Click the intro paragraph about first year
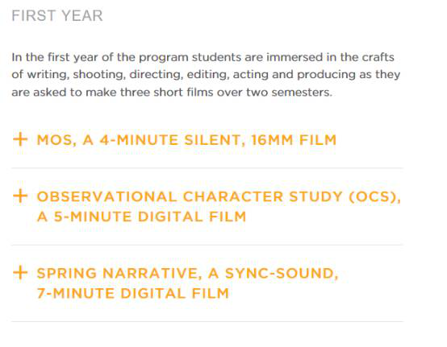This screenshot has width=447, height=347. (x=206, y=75)
